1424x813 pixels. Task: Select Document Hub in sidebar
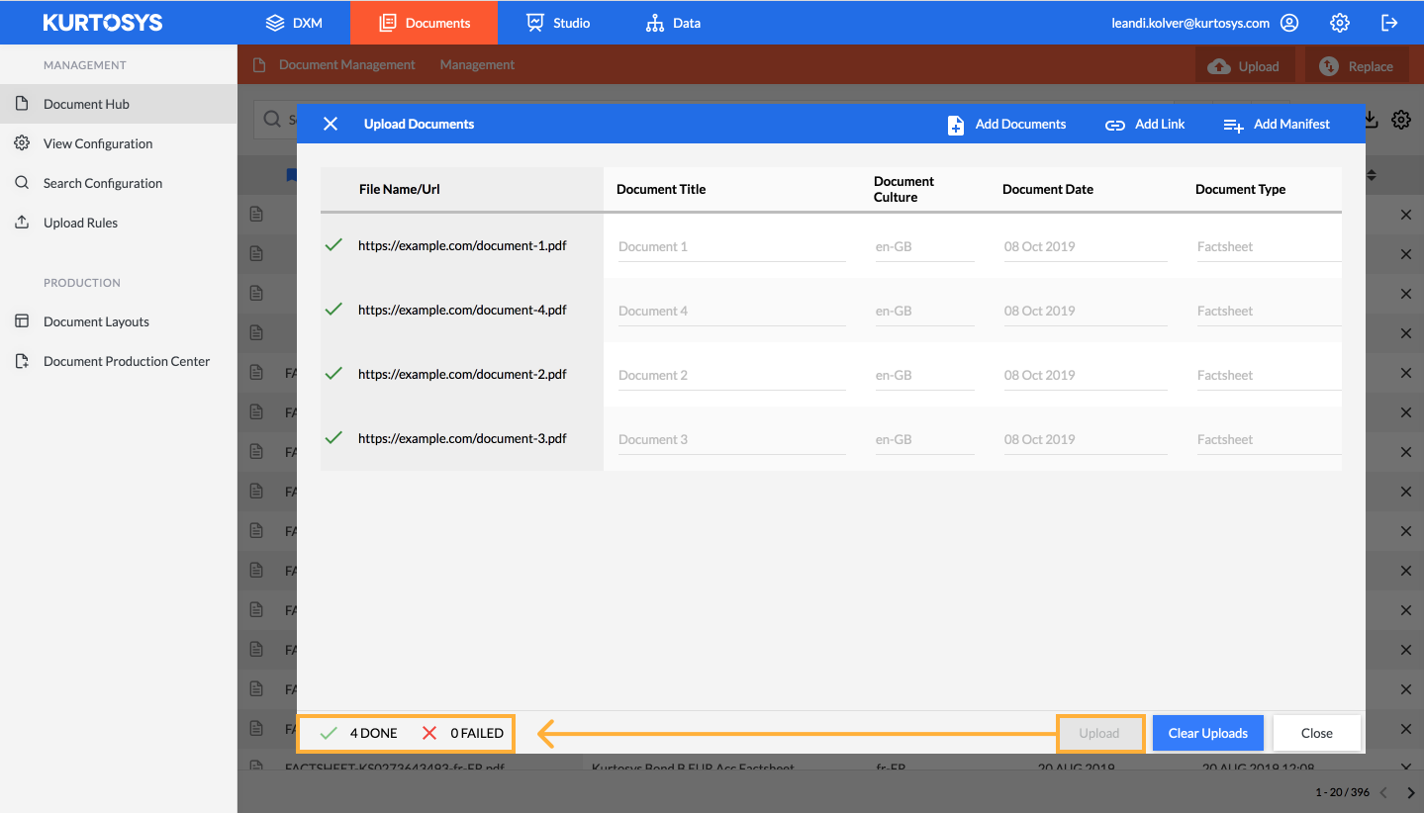[x=119, y=104]
